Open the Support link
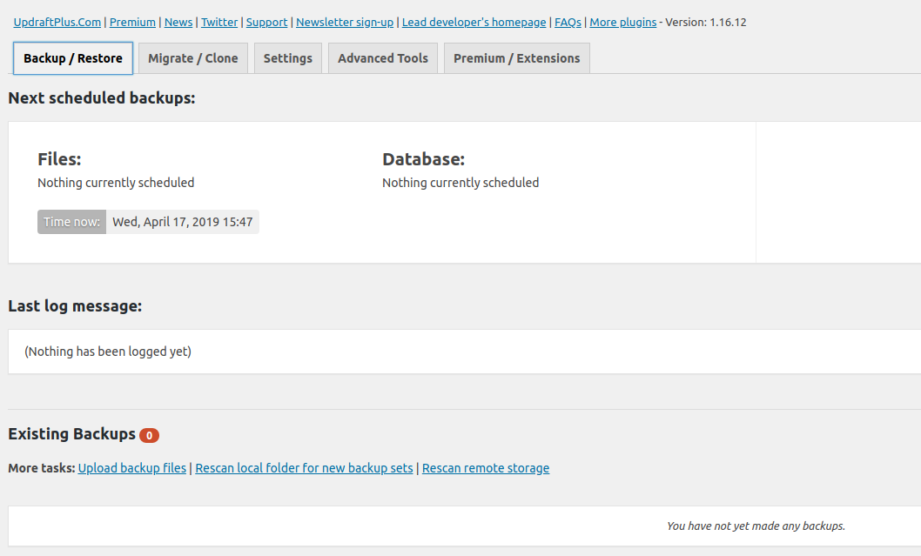Screen dimensions: 921x556 pyautogui.click(x=266, y=22)
